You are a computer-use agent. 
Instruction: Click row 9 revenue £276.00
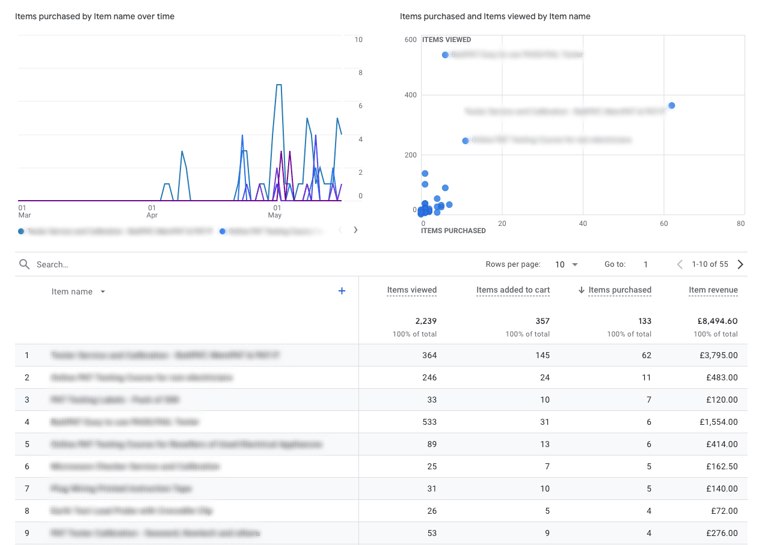pos(721,533)
